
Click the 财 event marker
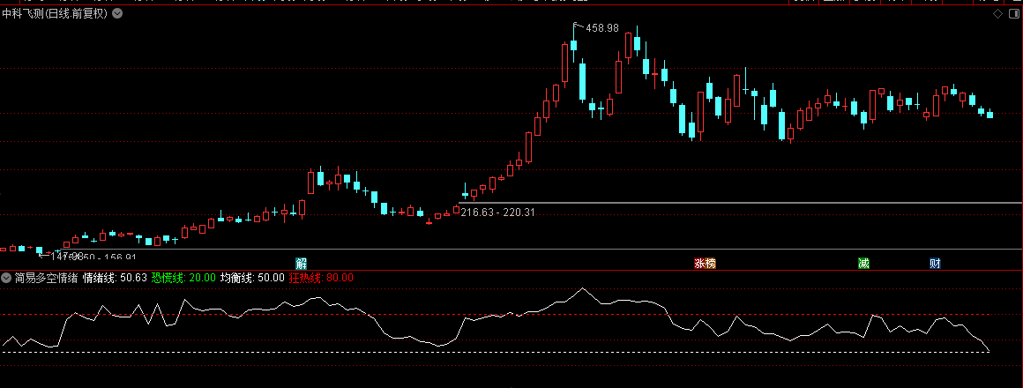[935, 264]
